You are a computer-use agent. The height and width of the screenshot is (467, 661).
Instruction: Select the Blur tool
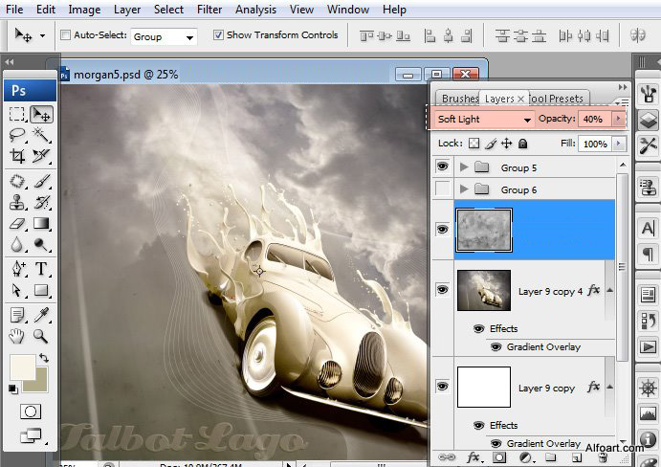coord(17,244)
